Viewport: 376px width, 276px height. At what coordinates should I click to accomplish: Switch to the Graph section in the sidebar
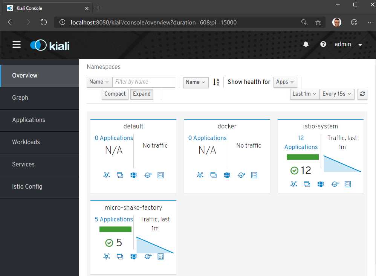[x=20, y=98]
